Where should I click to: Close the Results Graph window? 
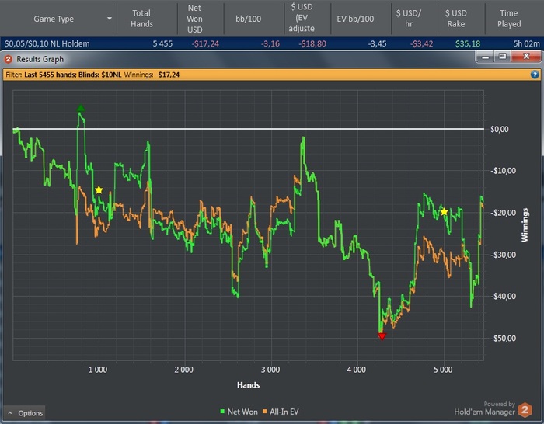(526, 56)
